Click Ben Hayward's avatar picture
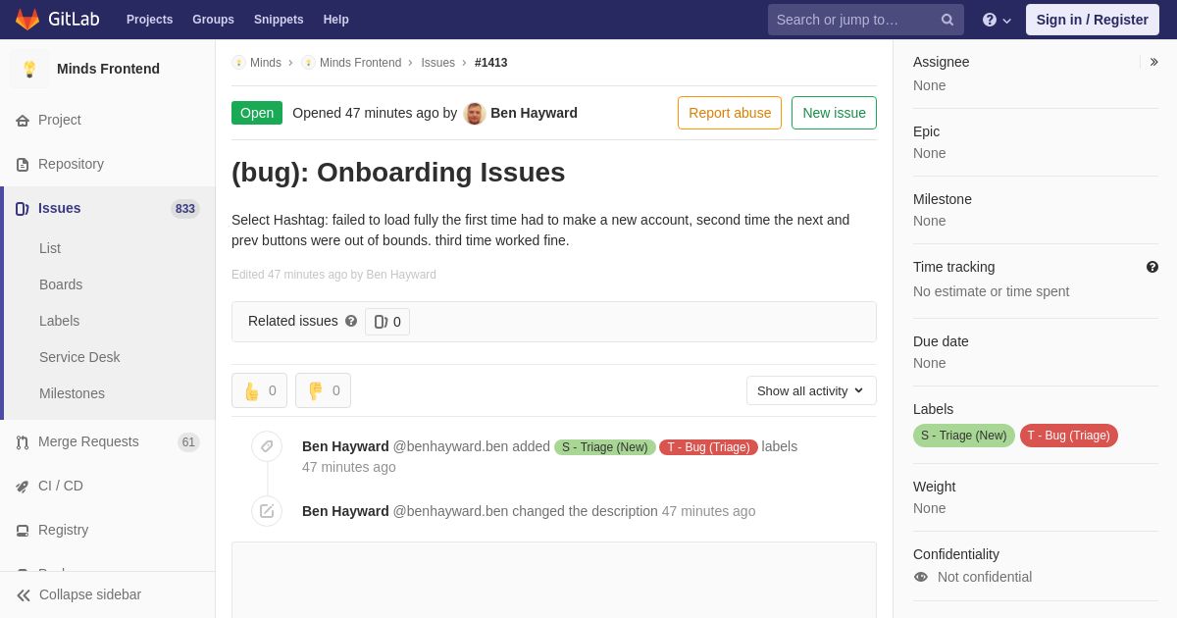The height and width of the screenshot is (618, 1177). coord(475,113)
